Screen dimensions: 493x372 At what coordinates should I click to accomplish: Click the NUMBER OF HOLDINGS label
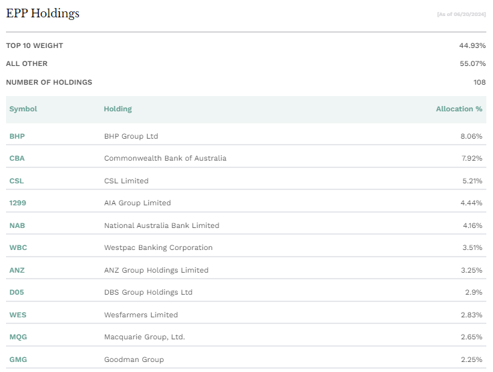pos(49,82)
